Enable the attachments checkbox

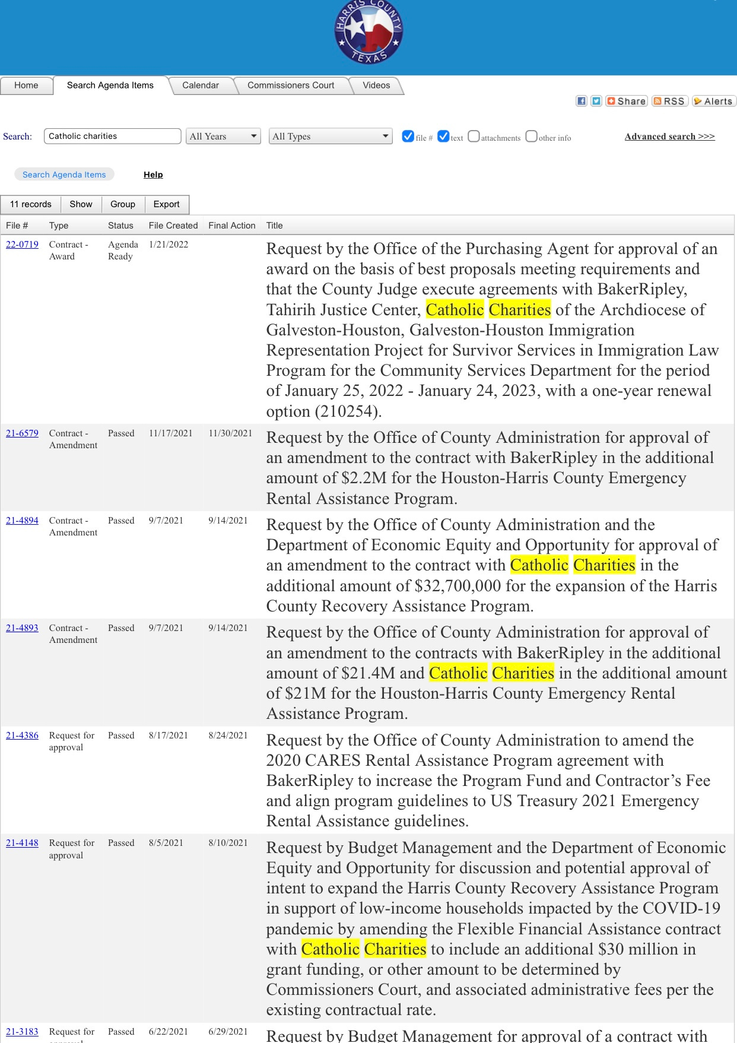(474, 136)
